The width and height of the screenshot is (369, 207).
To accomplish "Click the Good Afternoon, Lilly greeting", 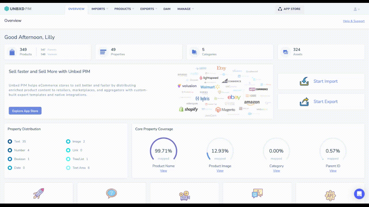I will tap(29, 37).
